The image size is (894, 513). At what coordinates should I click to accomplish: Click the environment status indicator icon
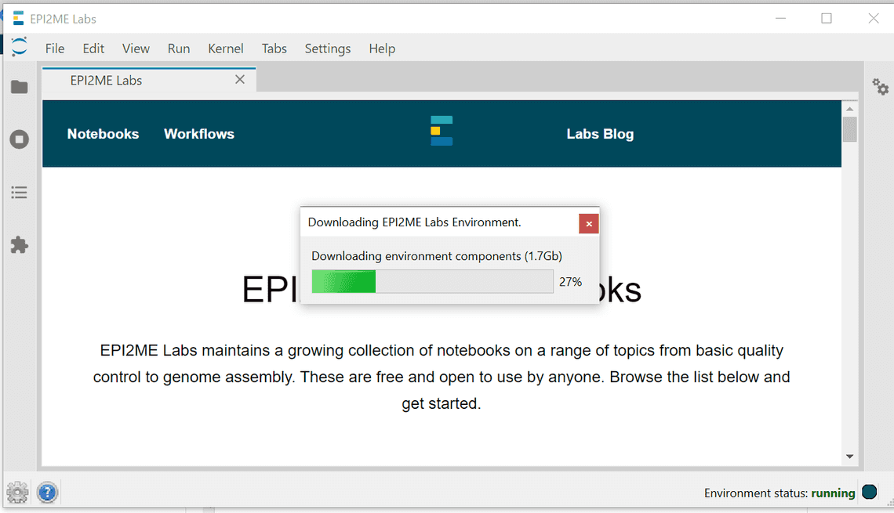click(x=869, y=493)
